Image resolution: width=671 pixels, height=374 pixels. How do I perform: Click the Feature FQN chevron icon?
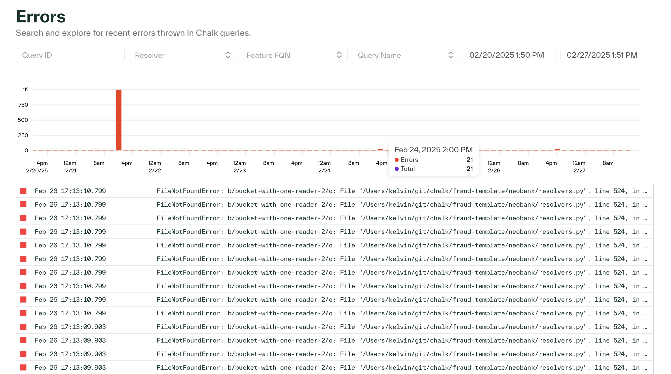click(x=339, y=55)
